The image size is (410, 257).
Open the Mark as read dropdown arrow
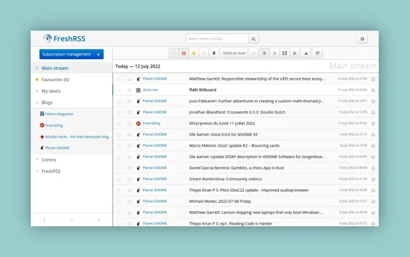[x=253, y=53]
